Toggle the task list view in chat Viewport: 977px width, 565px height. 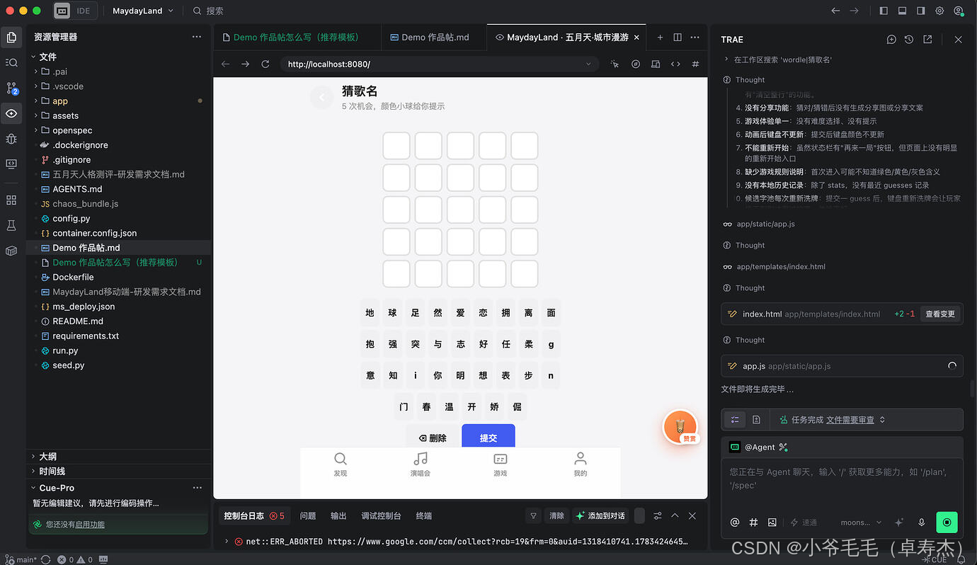point(735,420)
